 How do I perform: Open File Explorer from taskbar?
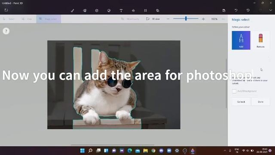pyautogui.click(x=145, y=151)
